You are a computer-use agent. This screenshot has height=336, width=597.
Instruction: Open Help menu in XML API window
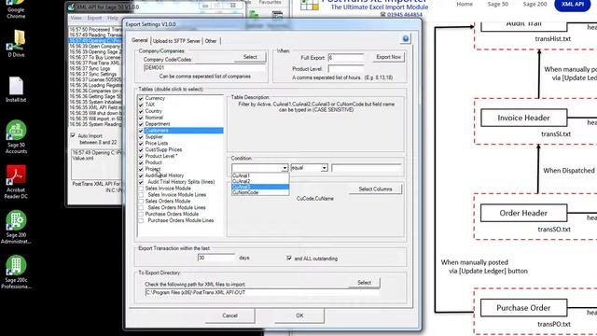click(113, 18)
